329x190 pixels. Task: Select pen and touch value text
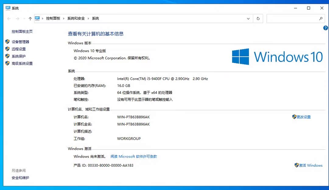point(145,99)
